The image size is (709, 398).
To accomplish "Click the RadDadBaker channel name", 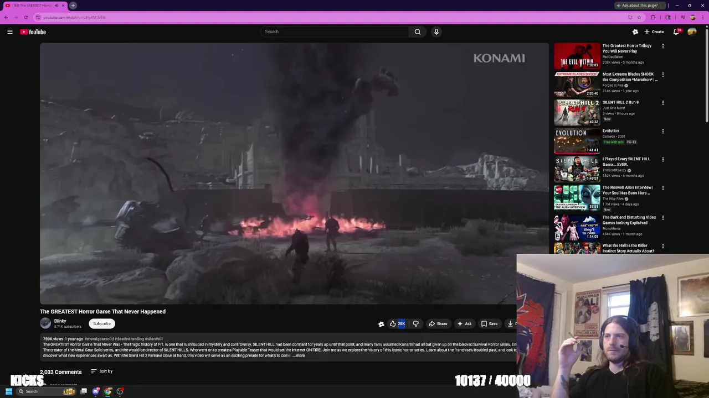I will coord(613,57).
